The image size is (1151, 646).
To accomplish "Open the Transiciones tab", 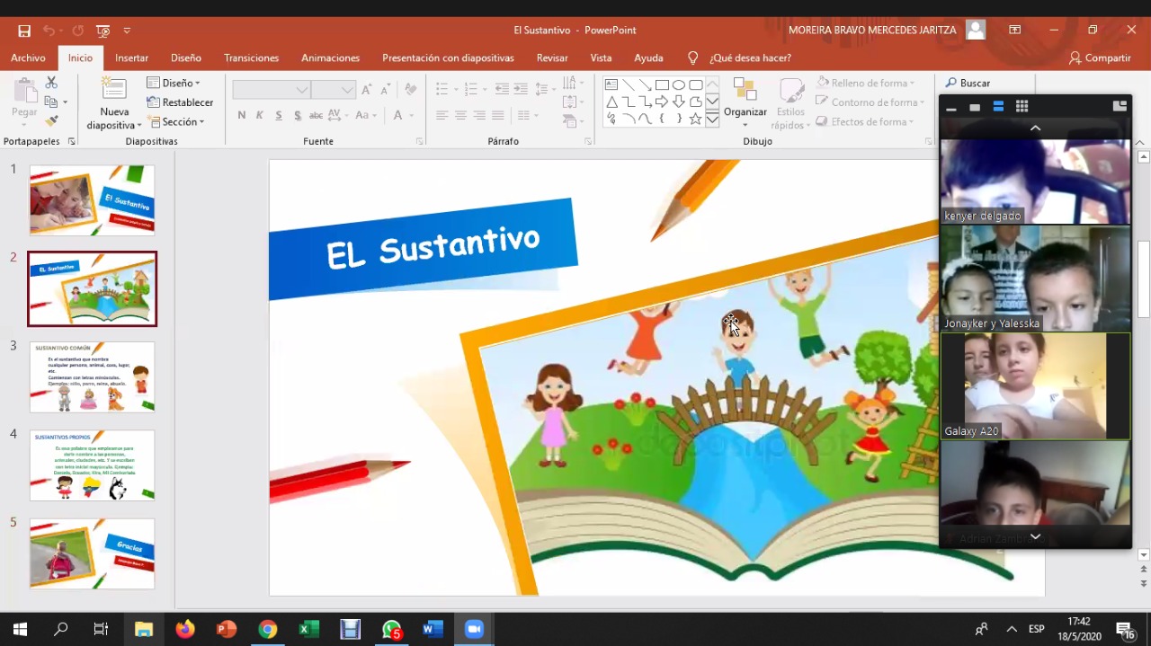I will (251, 58).
